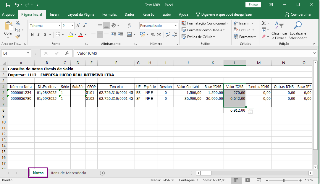Click the Save icon in title bar
The image size is (320, 184).
click(8, 5)
